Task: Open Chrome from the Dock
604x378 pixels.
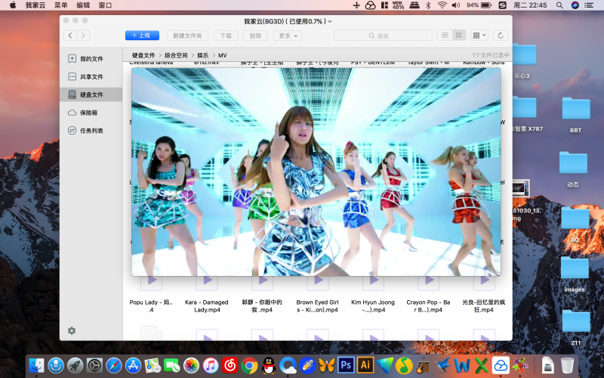Action: [x=248, y=366]
